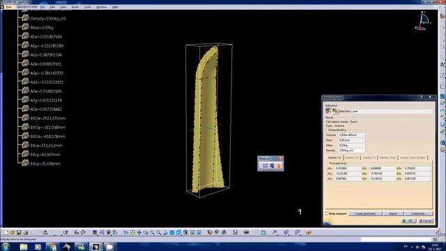The height and width of the screenshot is (251, 446).
Task: Select the BBLx=151,652mm tree entry
Action: click(46, 146)
